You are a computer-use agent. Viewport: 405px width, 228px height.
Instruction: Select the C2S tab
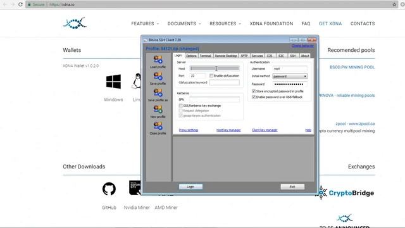click(270, 56)
